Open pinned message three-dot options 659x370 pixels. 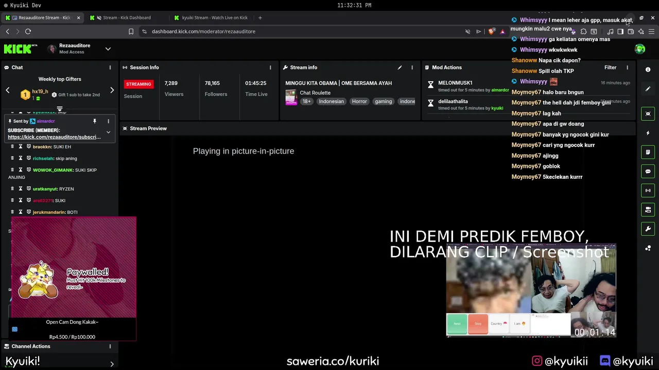point(108,121)
